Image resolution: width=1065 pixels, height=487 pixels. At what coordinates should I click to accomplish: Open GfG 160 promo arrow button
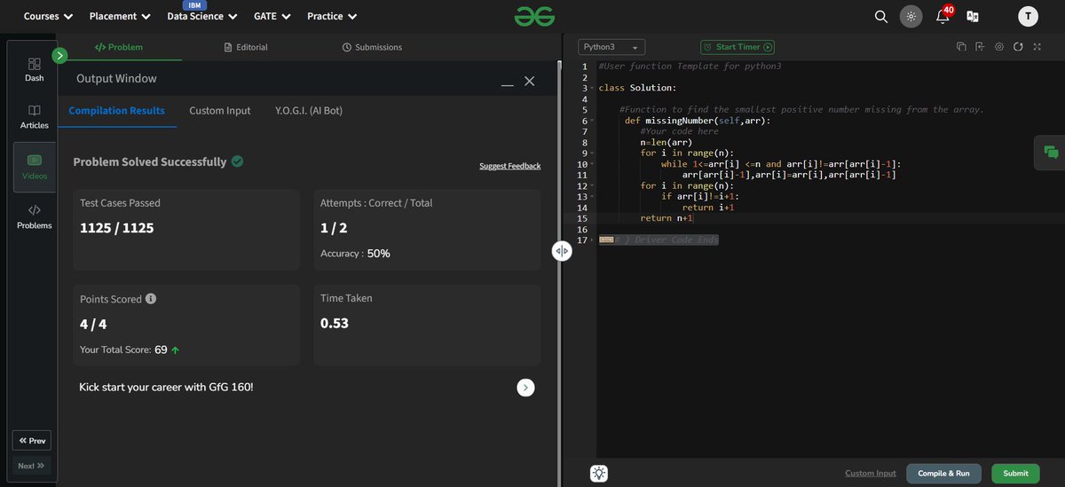click(525, 388)
